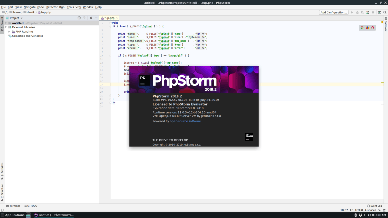This screenshot has height=218, width=388.
Task: Click the volume speaker tray icon
Action: point(369,215)
